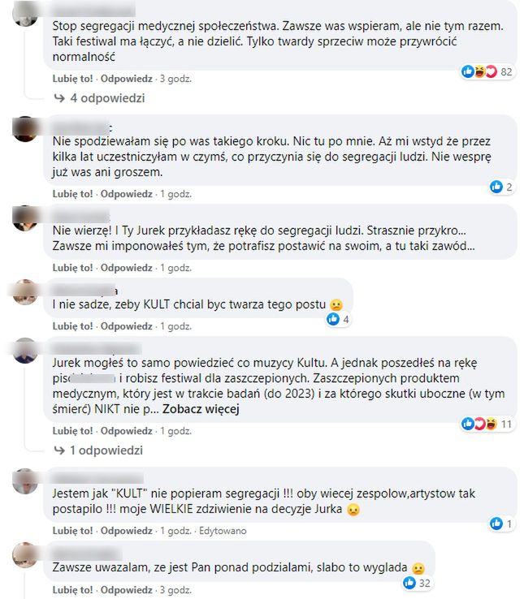This screenshot has width=524, height=599.
Task: Like the 'Nie spodziewałam się' comment
Action: [x=72, y=194]
